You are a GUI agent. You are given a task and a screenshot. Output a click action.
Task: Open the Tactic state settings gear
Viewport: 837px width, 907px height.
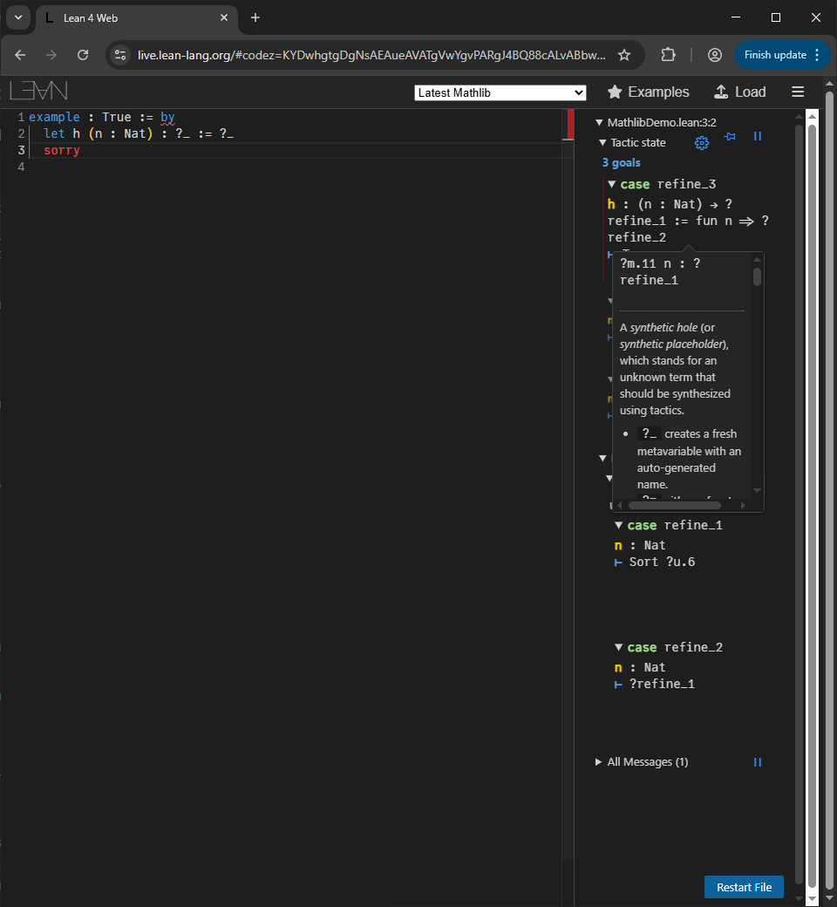pos(701,143)
